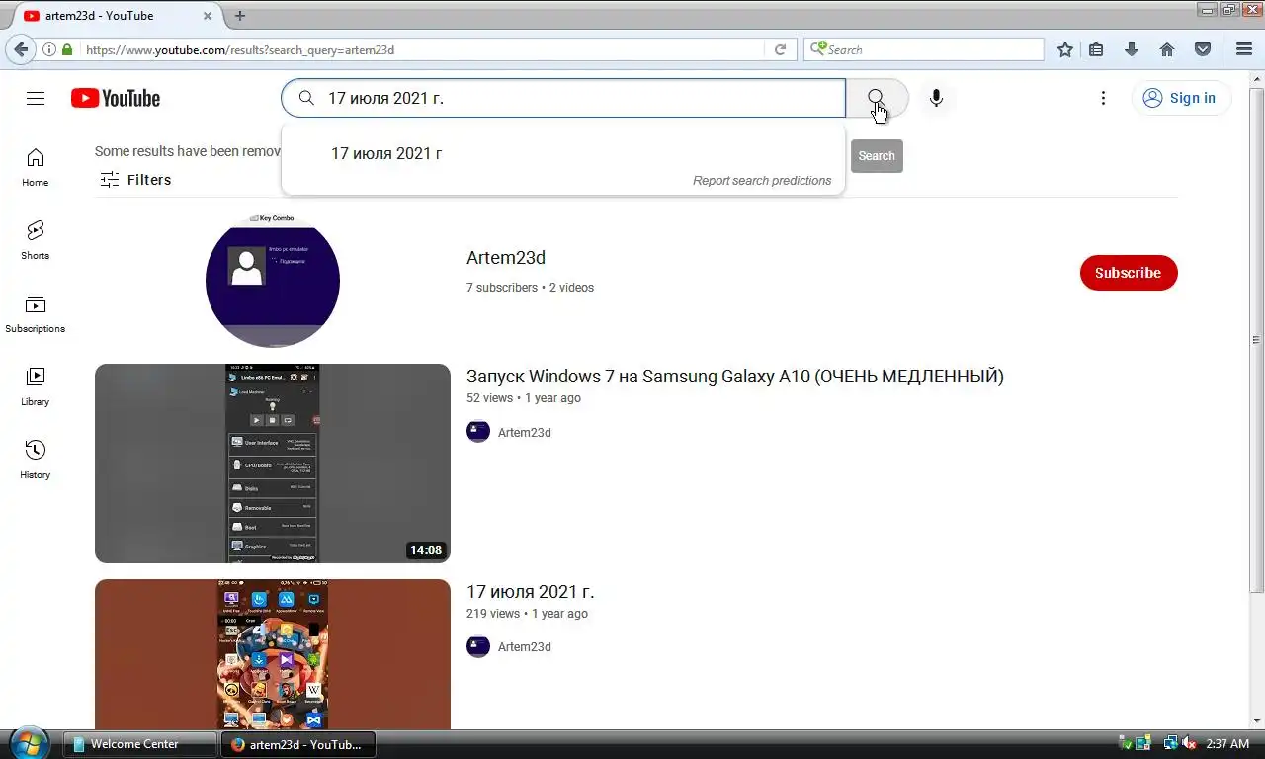
Task: Open the '17 июля 2021 г.' video thumbnail
Action: [273, 654]
